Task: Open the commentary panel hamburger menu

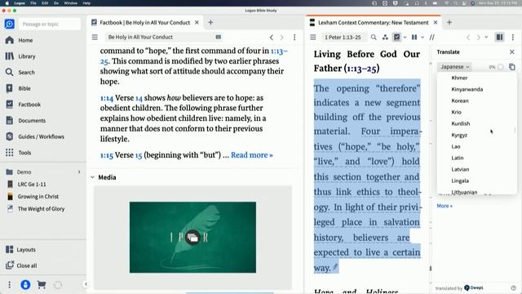Action: pos(313,37)
